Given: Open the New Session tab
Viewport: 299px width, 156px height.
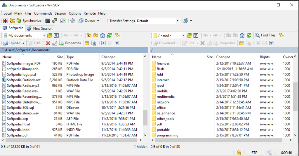Looking at the screenshot, I should (x=40, y=28).
